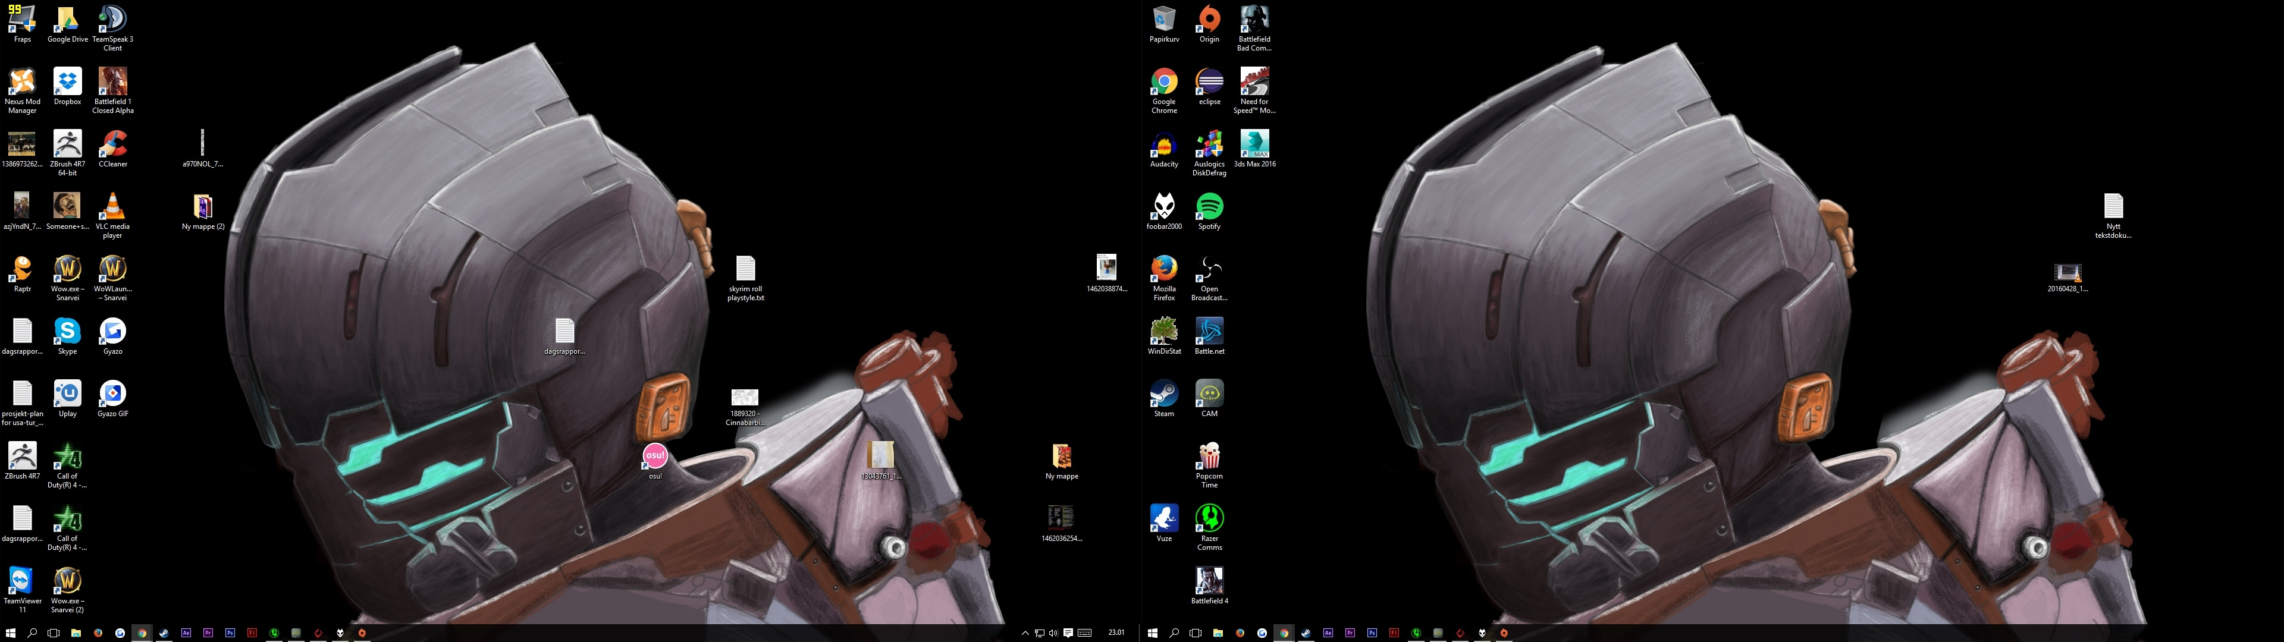Select the eclipse desktop icon
2284x642 pixels.
[1209, 86]
